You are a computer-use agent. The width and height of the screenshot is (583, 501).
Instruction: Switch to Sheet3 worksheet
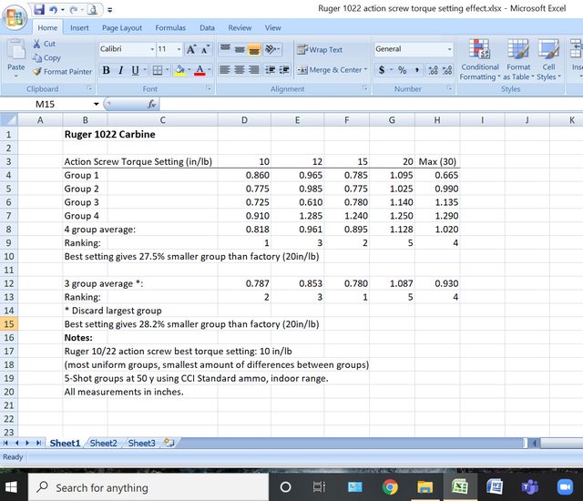click(142, 444)
